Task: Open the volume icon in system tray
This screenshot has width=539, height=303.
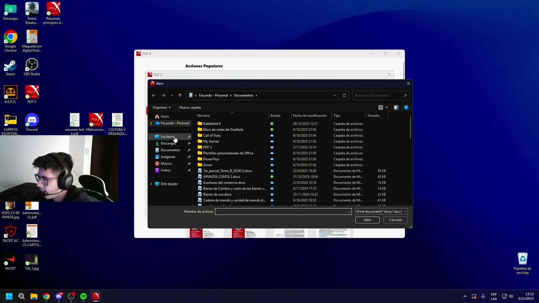Action: pos(511,296)
